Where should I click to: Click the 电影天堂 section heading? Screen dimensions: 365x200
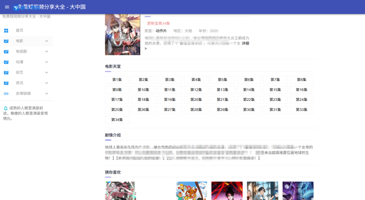coord(113,66)
